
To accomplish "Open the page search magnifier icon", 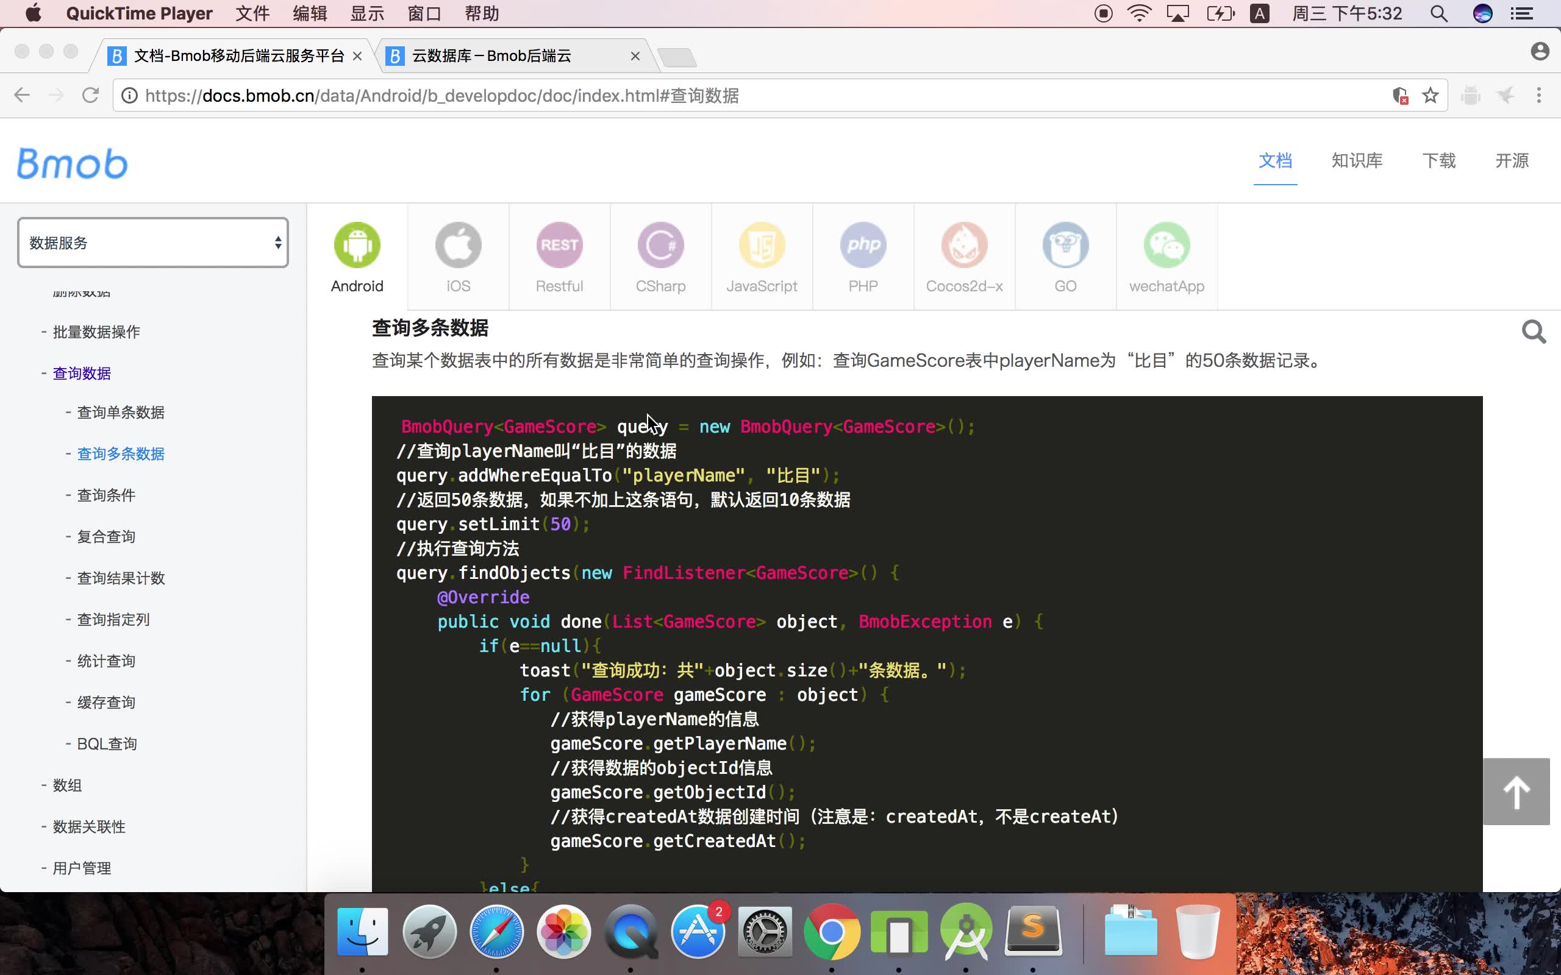I will point(1534,332).
